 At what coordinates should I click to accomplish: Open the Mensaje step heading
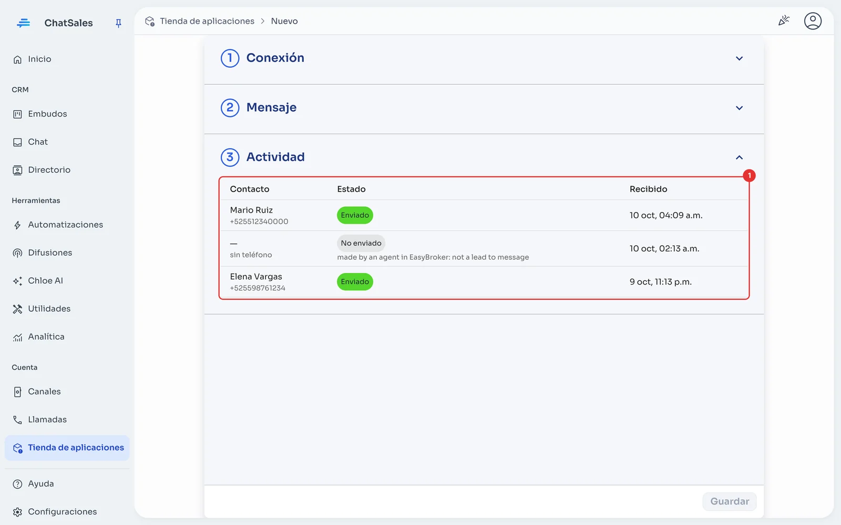(271, 107)
